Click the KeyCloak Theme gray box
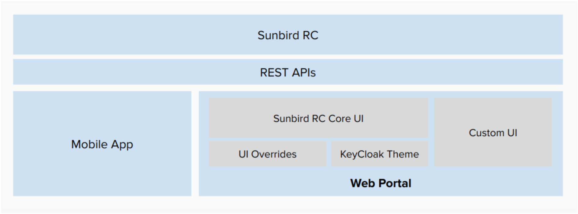The image size is (578, 214). (380, 154)
